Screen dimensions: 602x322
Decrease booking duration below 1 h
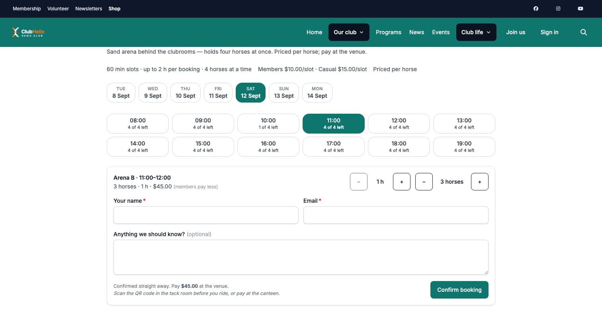359,182
